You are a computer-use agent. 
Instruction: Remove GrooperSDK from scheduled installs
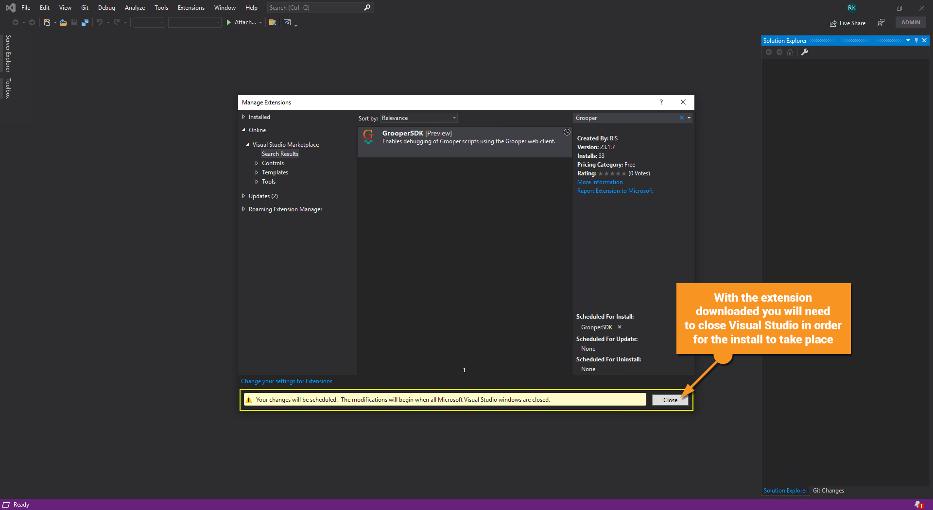coord(620,327)
